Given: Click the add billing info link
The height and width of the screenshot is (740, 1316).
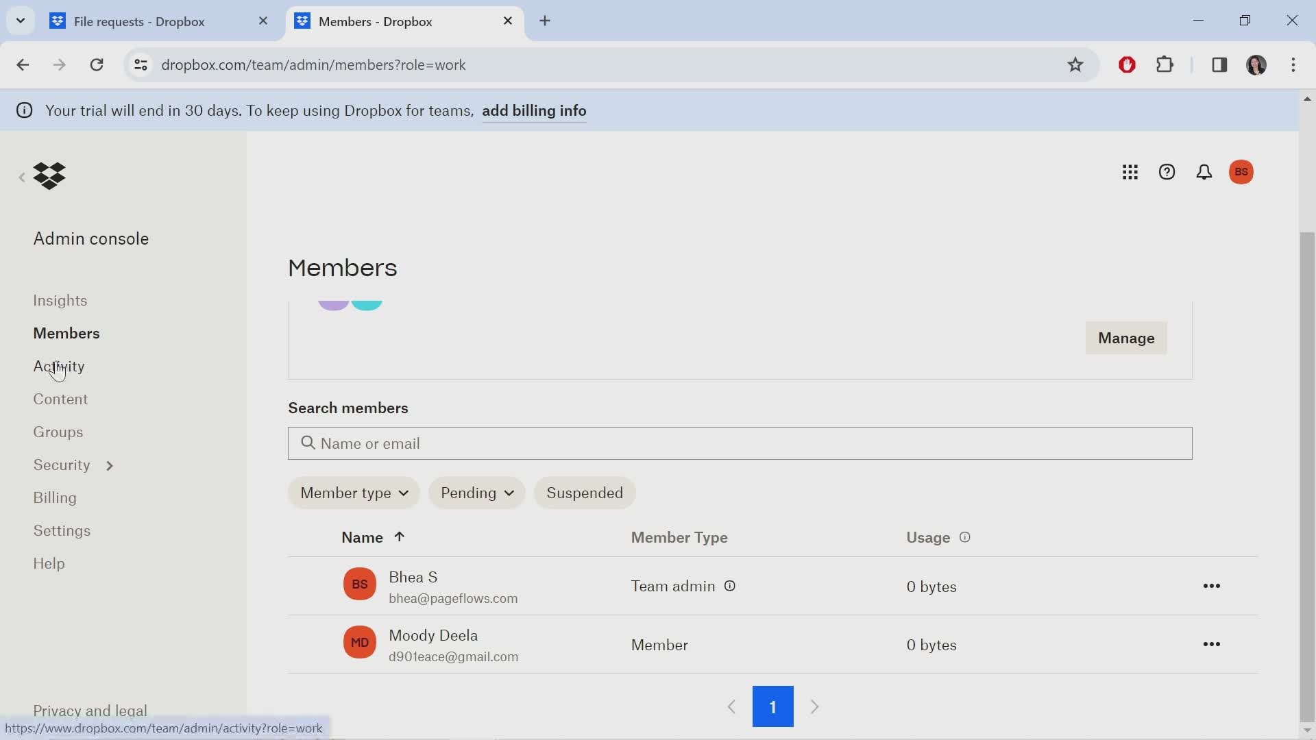Looking at the screenshot, I should pos(534,111).
